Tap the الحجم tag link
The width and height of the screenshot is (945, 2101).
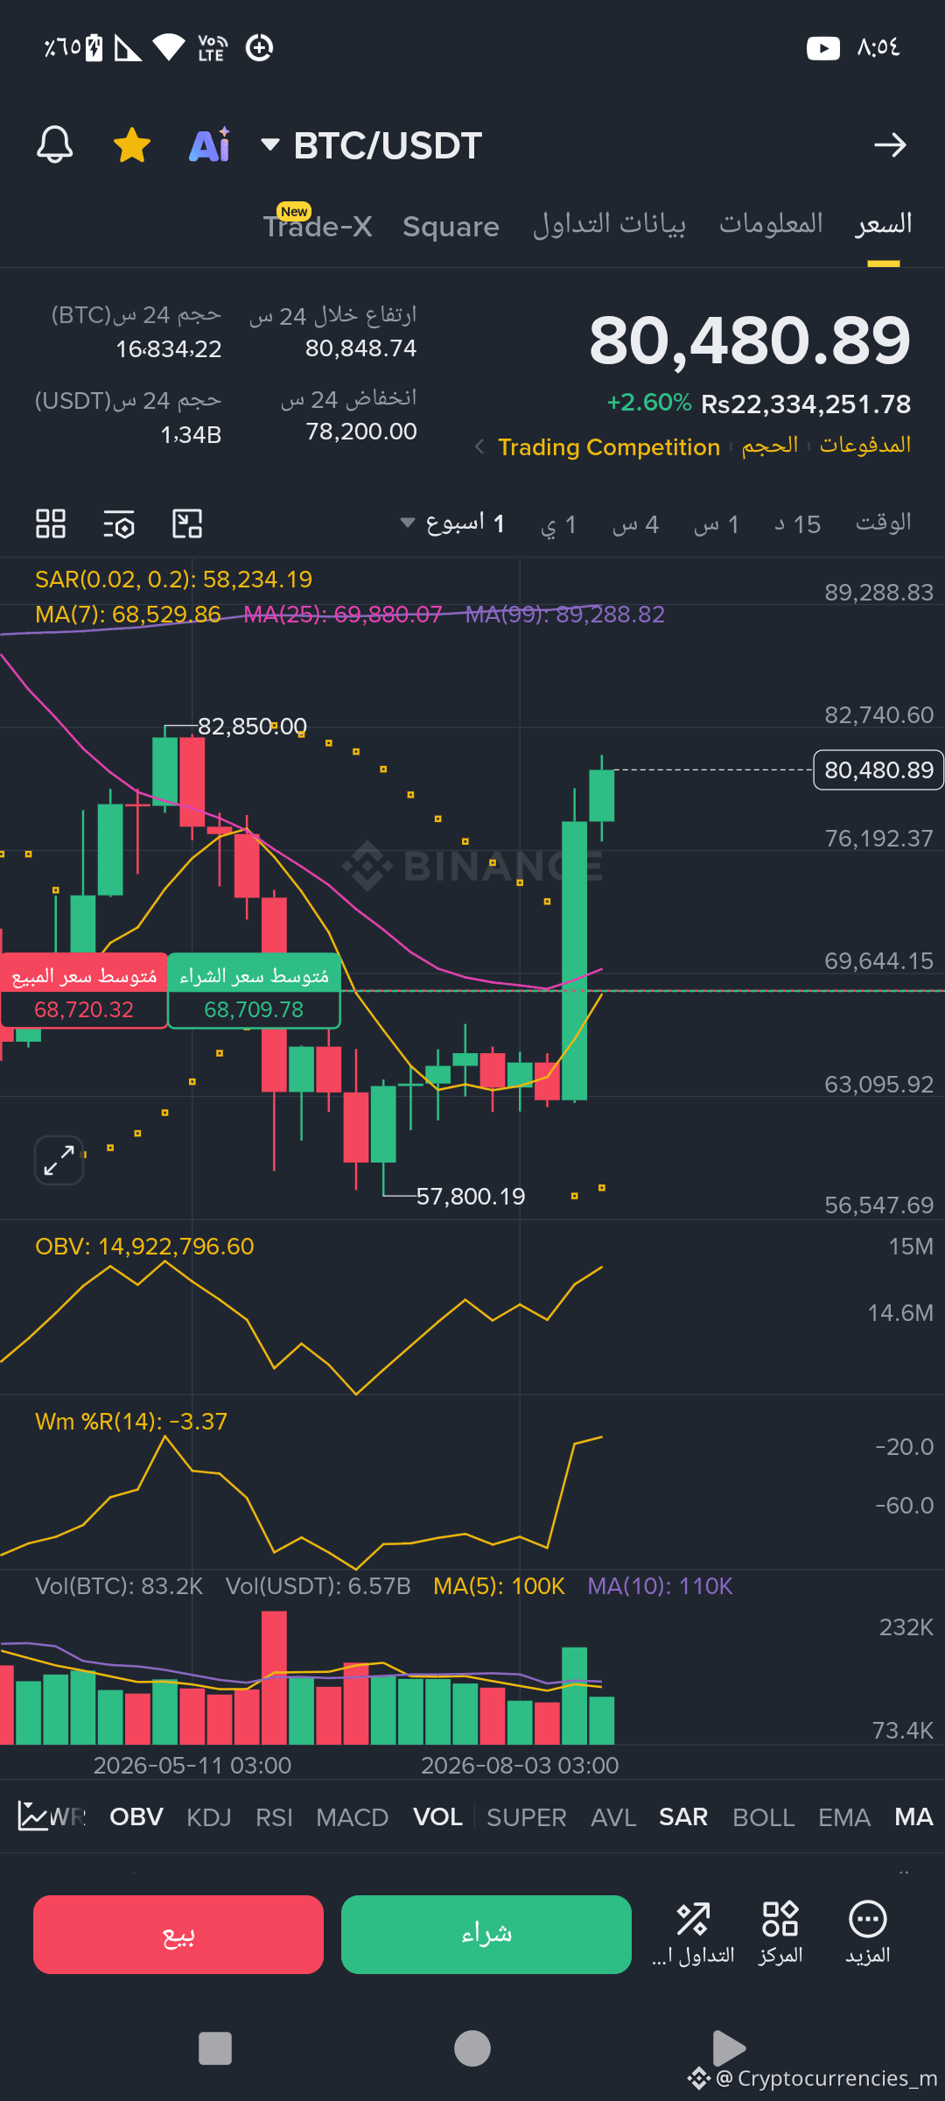click(x=770, y=446)
